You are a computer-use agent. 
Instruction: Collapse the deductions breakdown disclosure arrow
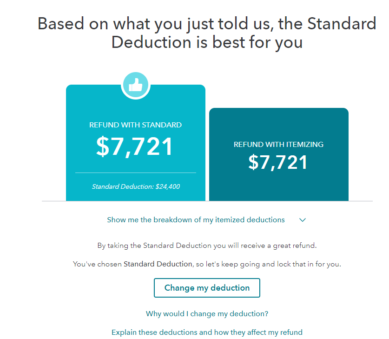coord(302,219)
